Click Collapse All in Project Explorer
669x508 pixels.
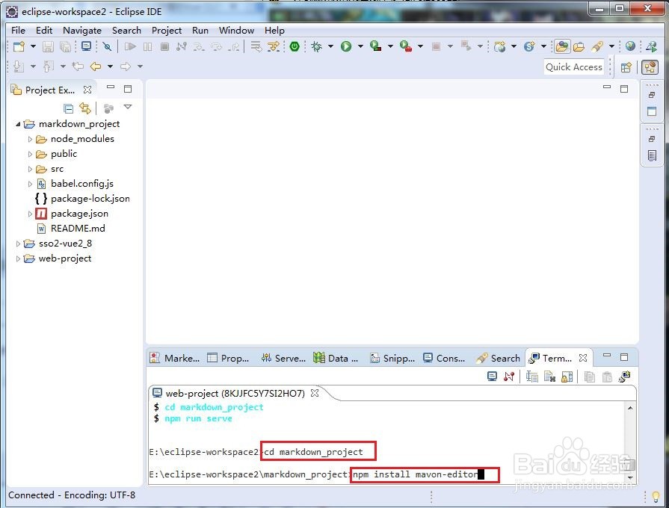pos(68,108)
